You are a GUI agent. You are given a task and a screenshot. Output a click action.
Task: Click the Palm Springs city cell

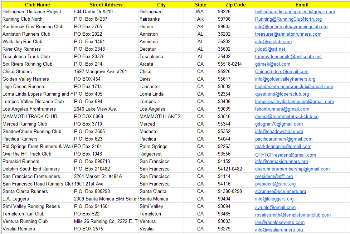click(x=161, y=146)
